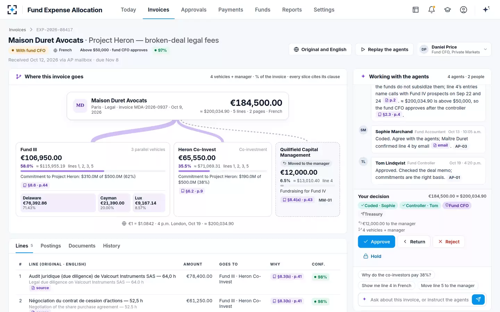Switch to the History tab
This screenshot has width=500, height=312.
point(111,246)
